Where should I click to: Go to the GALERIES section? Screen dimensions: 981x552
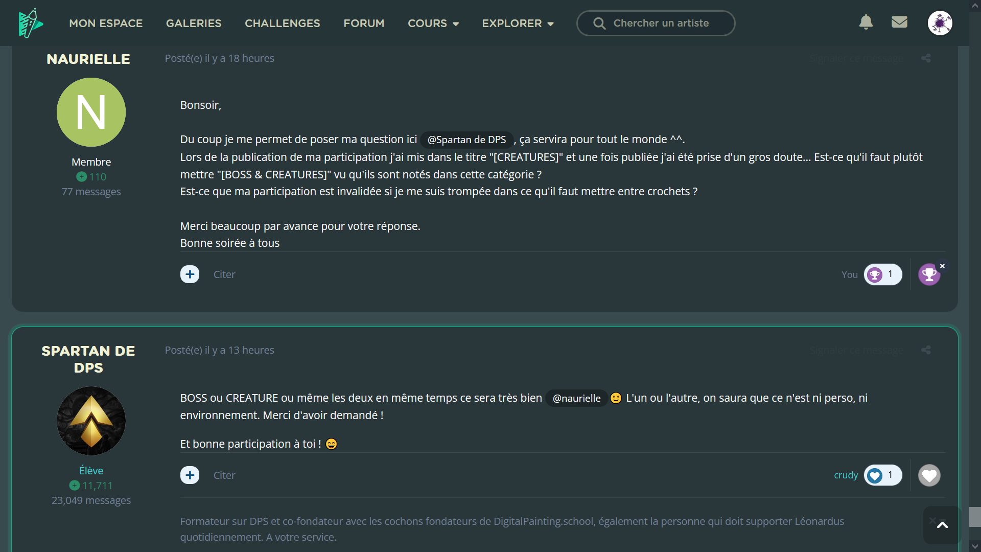click(x=194, y=24)
